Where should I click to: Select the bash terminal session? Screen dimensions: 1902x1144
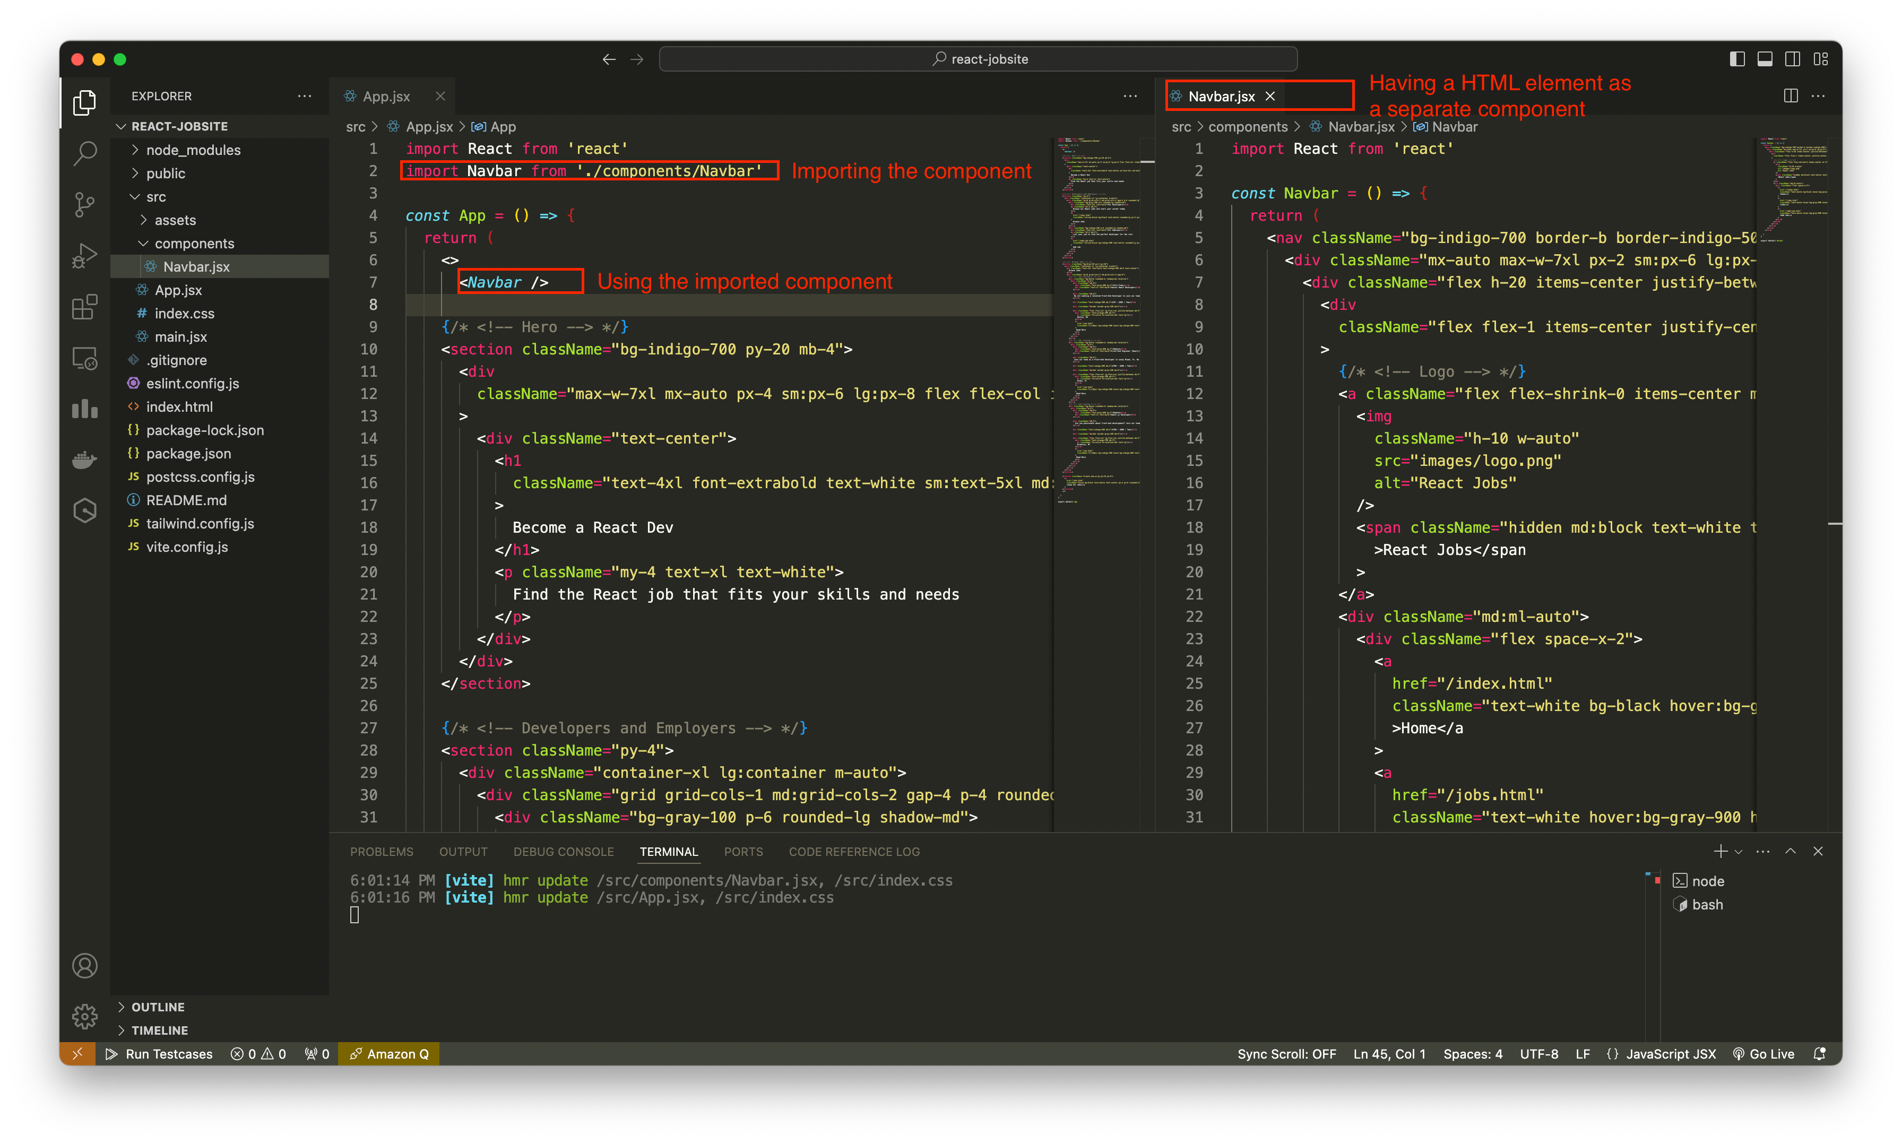1698,904
